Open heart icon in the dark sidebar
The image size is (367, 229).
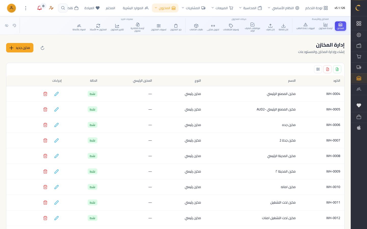(359, 105)
